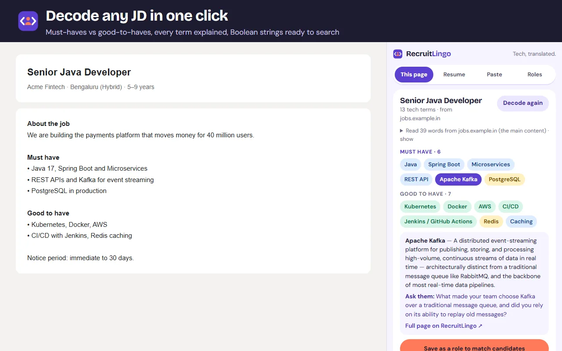
Task: Select the PostgreSQL chip
Action: point(504,179)
